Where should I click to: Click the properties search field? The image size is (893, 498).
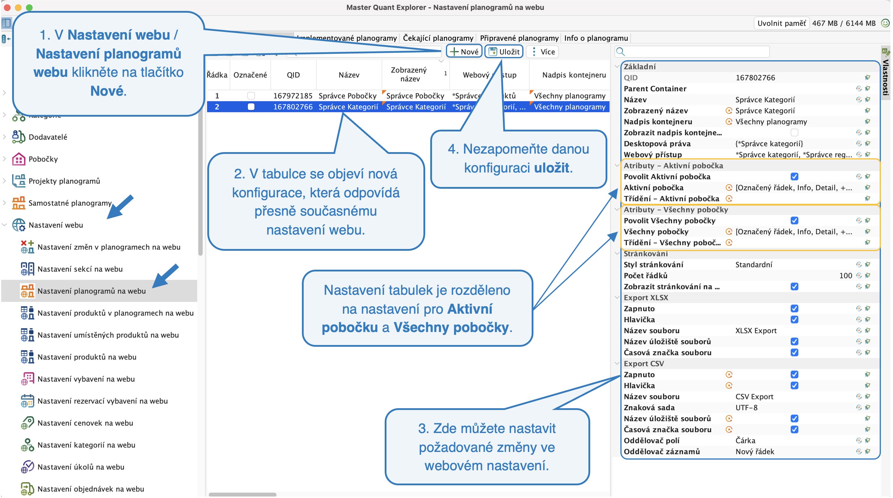click(692, 52)
